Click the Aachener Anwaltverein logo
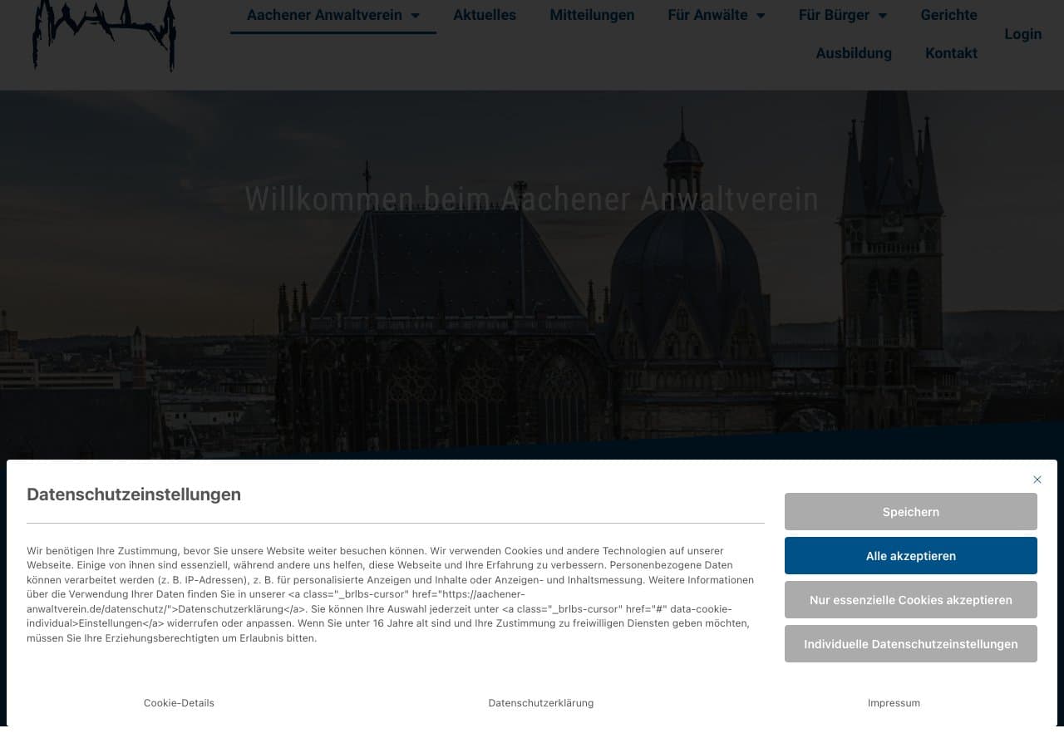The width and height of the screenshot is (1064, 748). tap(103, 37)
